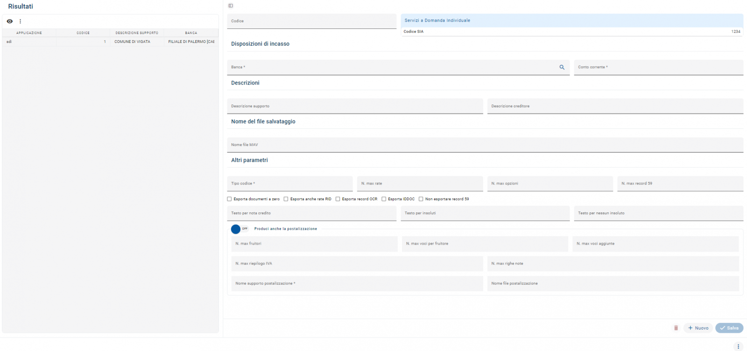Open the three-dot menu in Risultati panel
747x351 pixels.
[x=20, y=21]
